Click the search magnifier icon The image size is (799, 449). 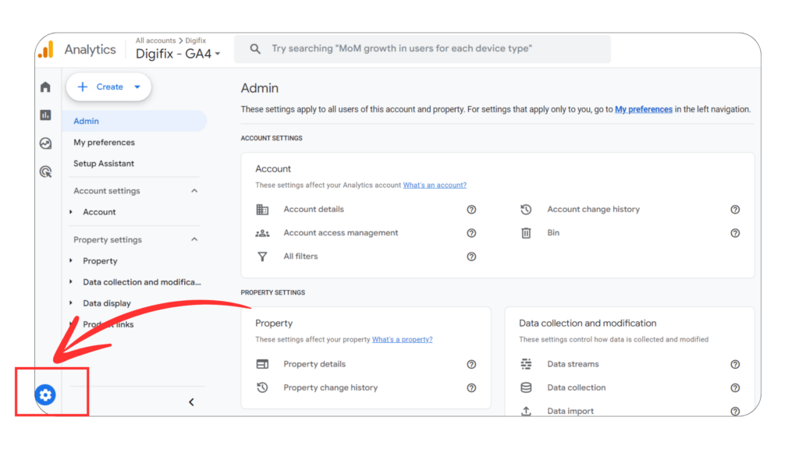point(255,49)
